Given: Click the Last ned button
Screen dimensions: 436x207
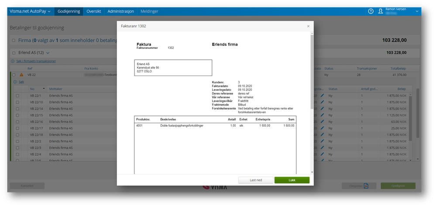Looking at the screenshot, I should pos(256,180).
